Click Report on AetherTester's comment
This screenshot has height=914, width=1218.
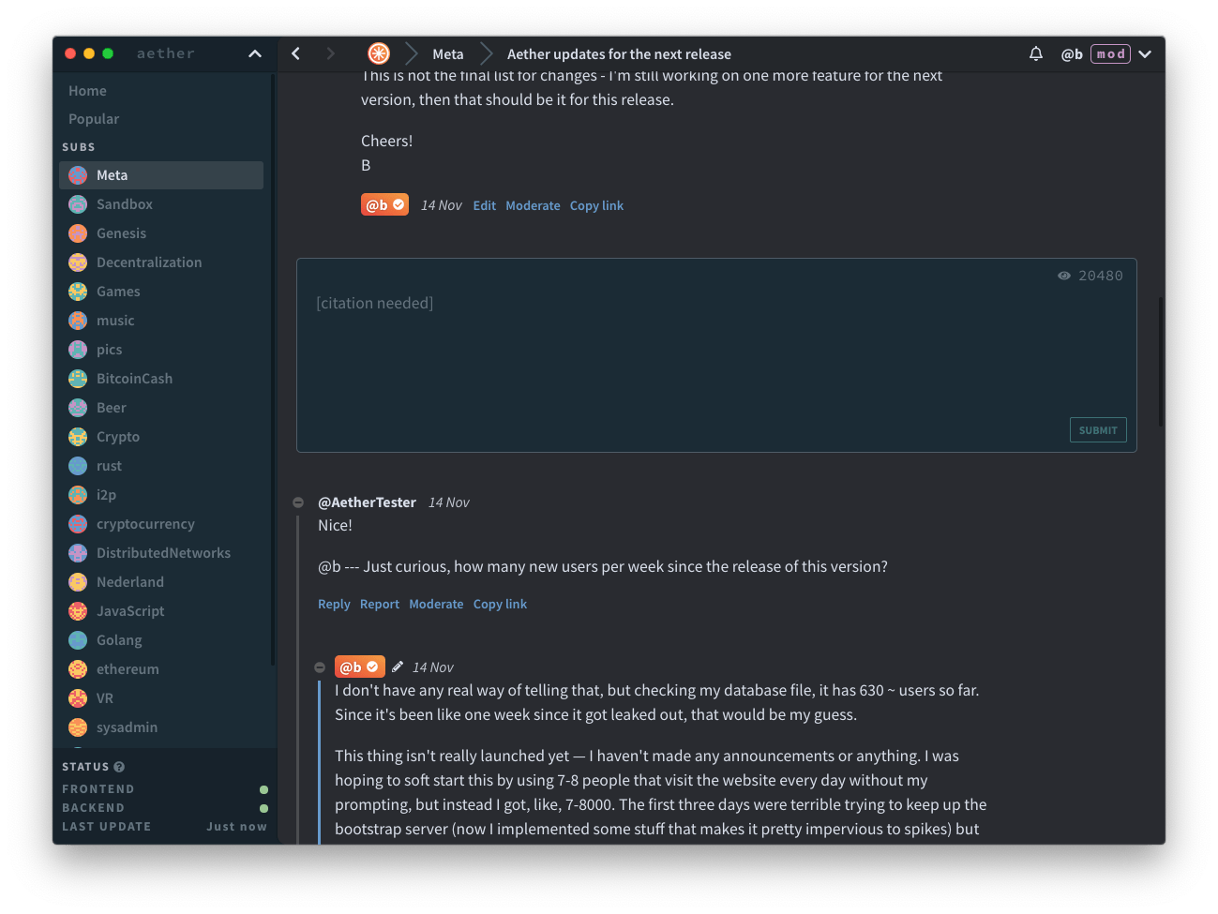click(x=379, y=605)
